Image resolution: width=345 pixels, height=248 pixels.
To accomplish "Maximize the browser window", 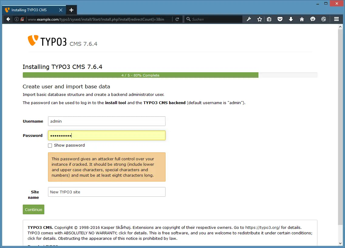I will [x=326, y=4].
